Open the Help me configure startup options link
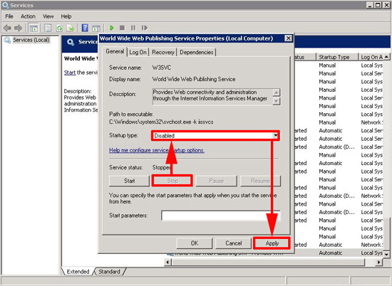The width and height of the screenshot is (392, 286). coord(157,150)
